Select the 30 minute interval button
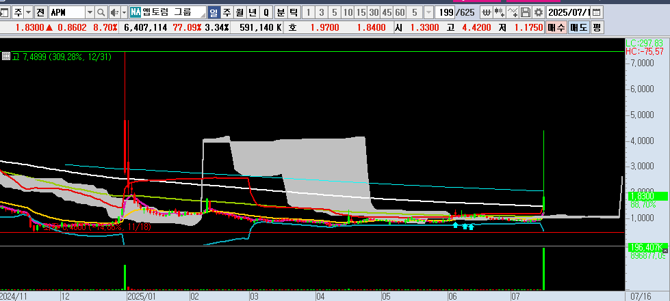The image size is (670, 301). point(374,12)
